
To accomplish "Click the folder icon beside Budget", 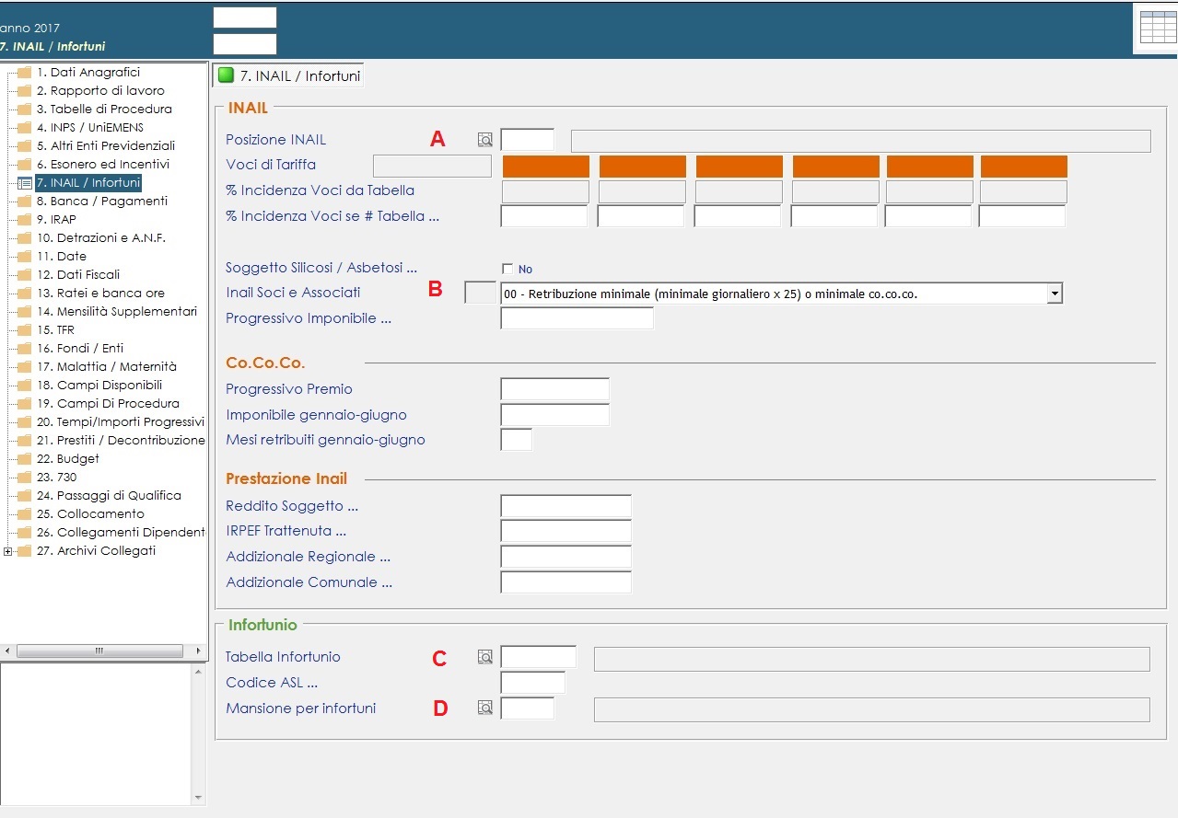I will (x=25, y=459).
